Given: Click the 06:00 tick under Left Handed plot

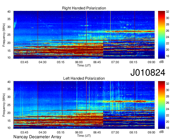Looking at the screenshot, I should [x=79, y=132].
